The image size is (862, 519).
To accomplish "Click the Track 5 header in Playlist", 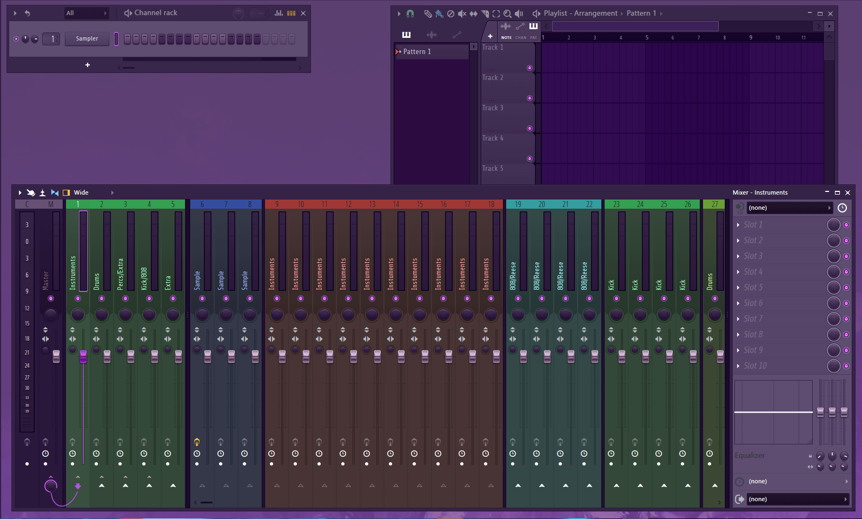I will 508,174.
